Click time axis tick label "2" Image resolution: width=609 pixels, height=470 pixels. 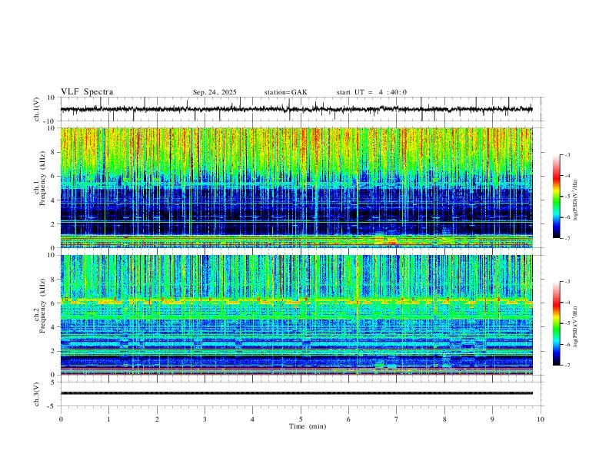[157, 419]
